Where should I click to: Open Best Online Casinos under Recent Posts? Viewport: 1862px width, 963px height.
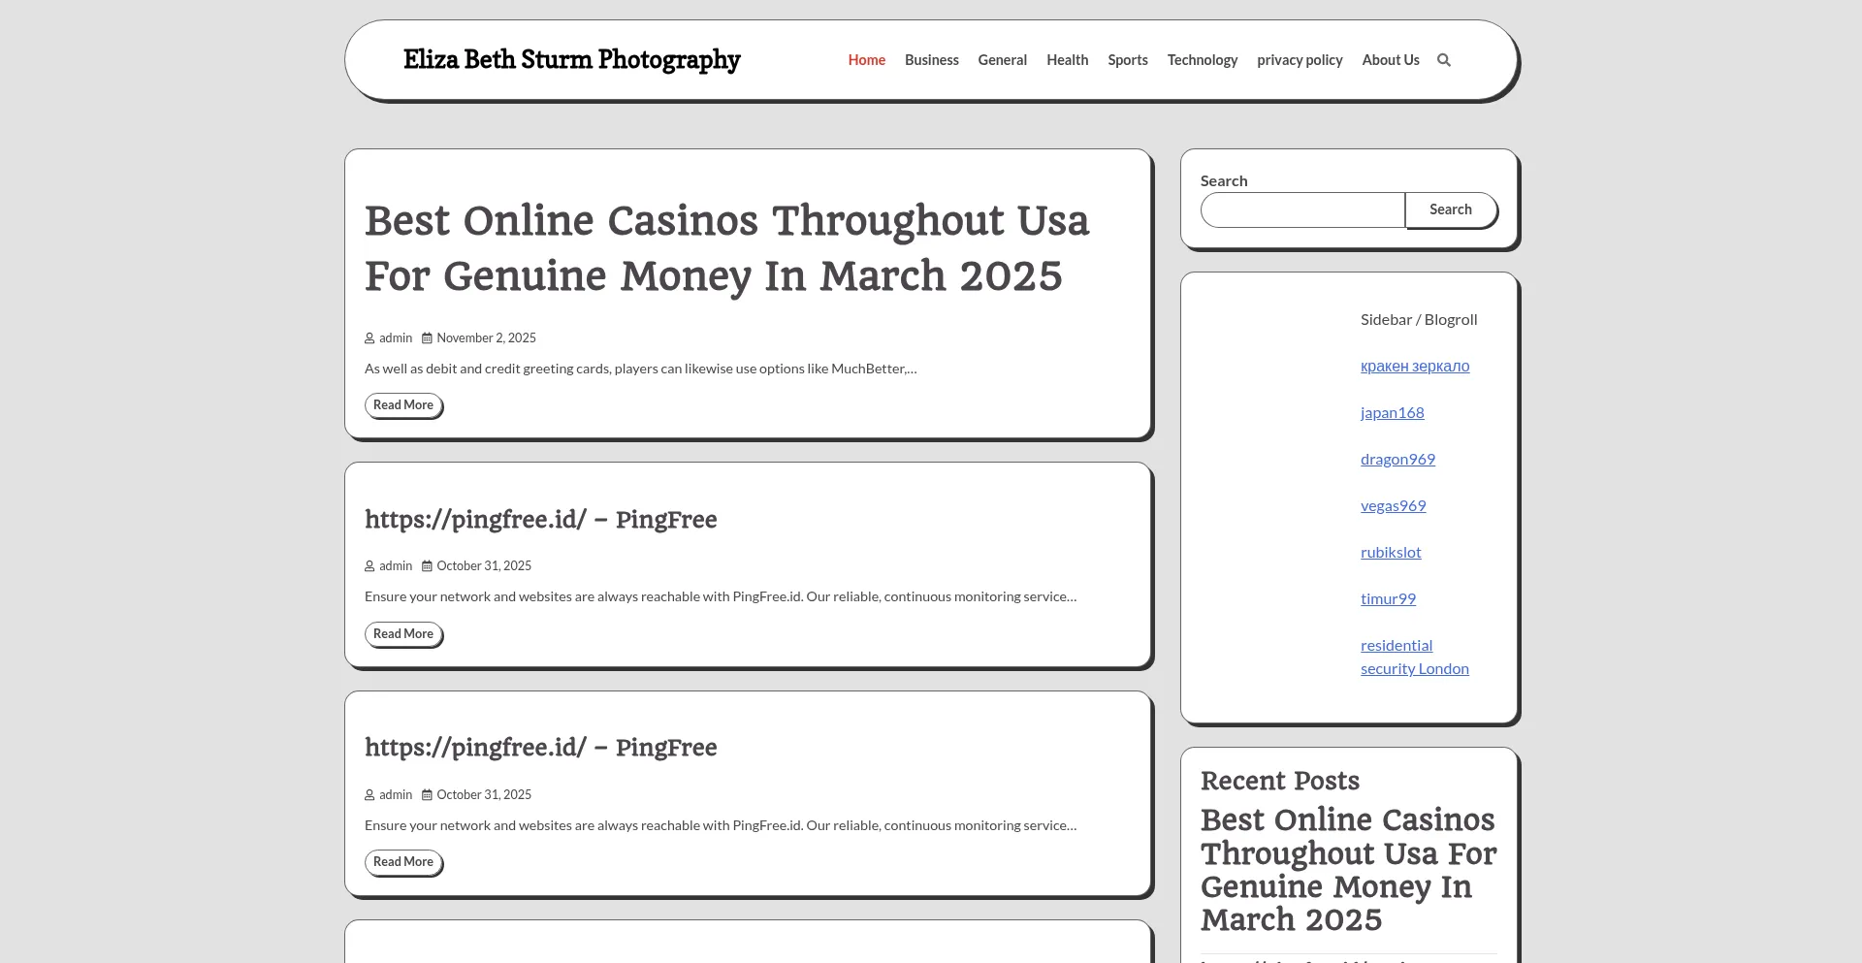coord(1347,869)
